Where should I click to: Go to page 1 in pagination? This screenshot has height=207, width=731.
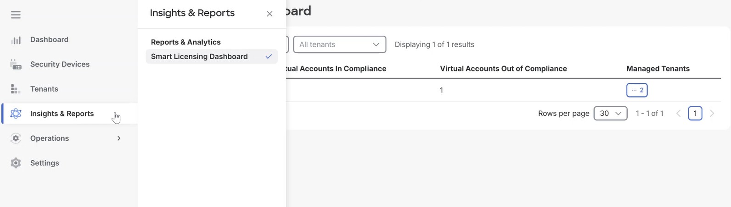695,113
